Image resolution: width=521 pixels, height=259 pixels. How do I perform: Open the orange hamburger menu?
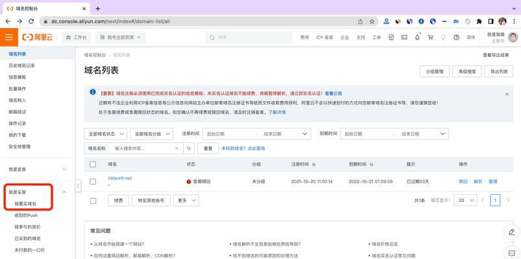pyautogui.click(x=9, y=37)
